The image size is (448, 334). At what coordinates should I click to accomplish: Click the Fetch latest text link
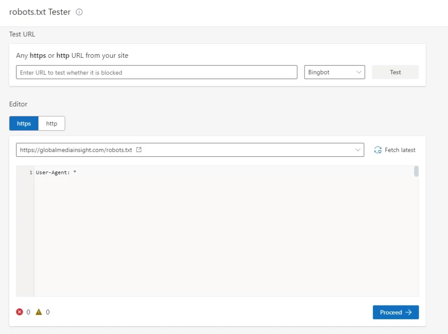400,150
